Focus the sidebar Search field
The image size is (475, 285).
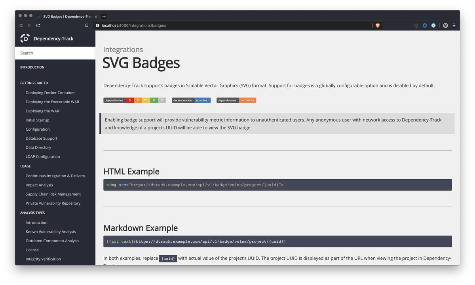tap(55, 53)
